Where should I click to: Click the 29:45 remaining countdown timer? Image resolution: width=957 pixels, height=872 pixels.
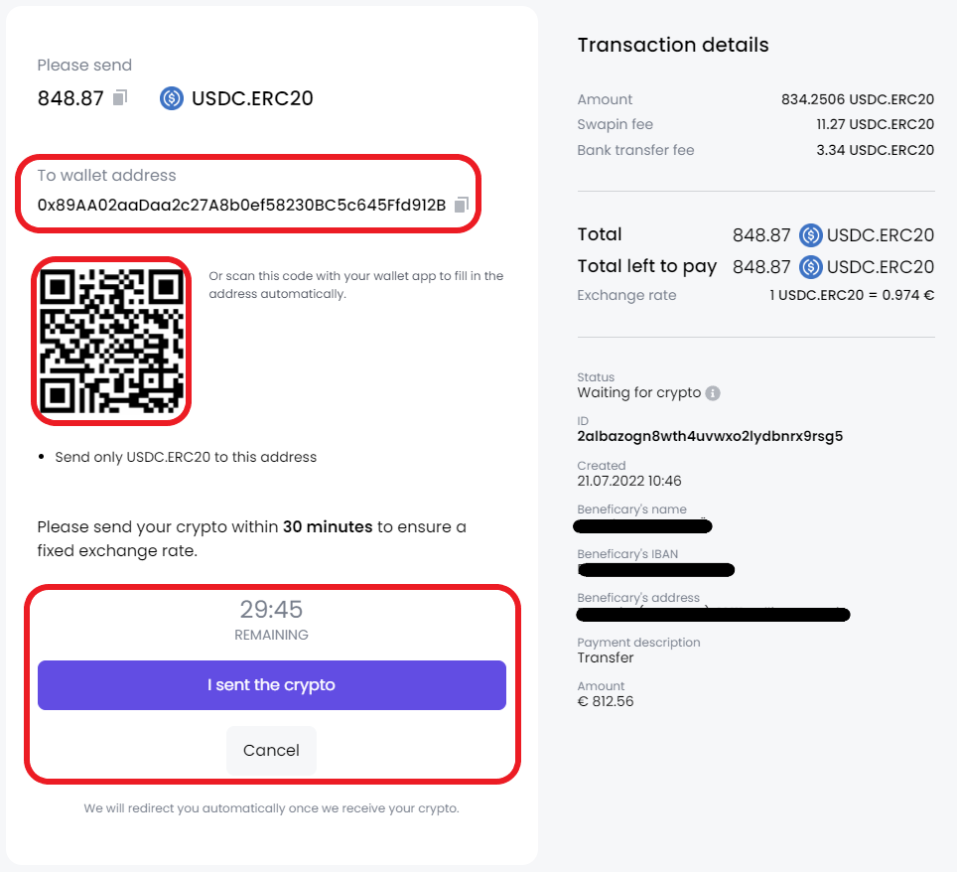[271, 610]
